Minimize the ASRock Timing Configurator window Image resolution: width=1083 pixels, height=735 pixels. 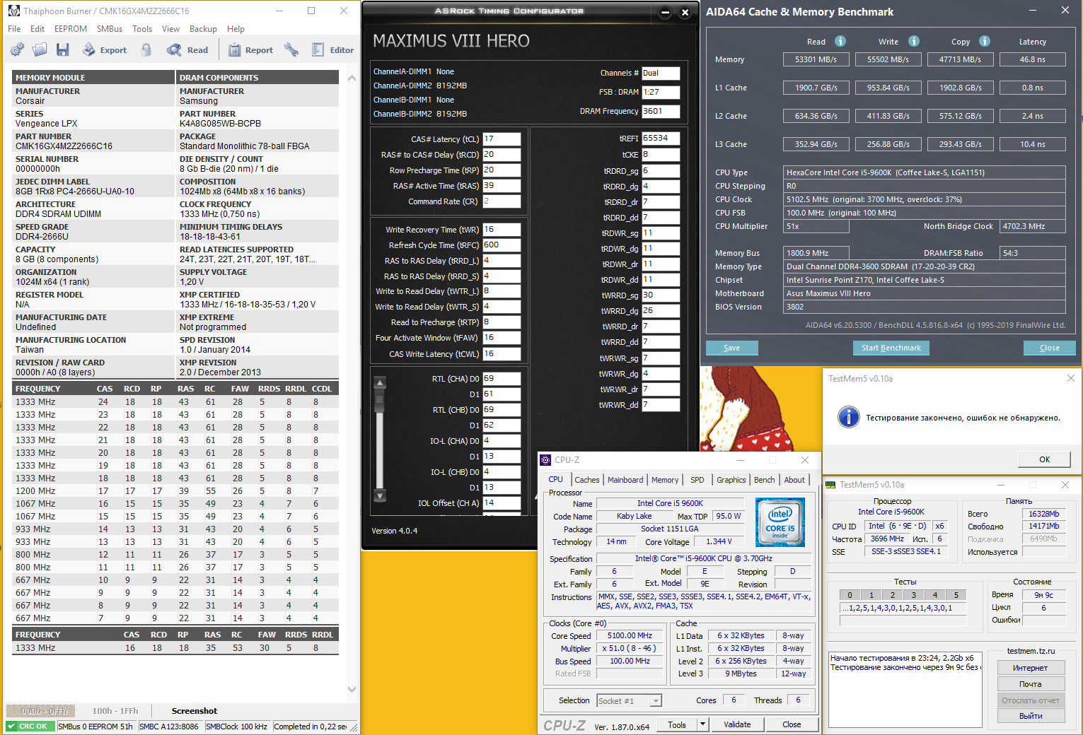pos(665,12)
